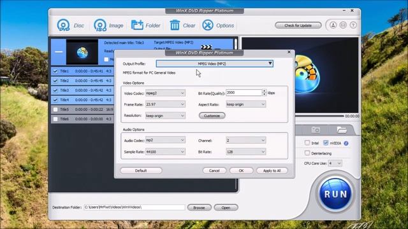The image size is (408, 229).
Task: Open the Video Codec dropdown
Action: (165, 94)
